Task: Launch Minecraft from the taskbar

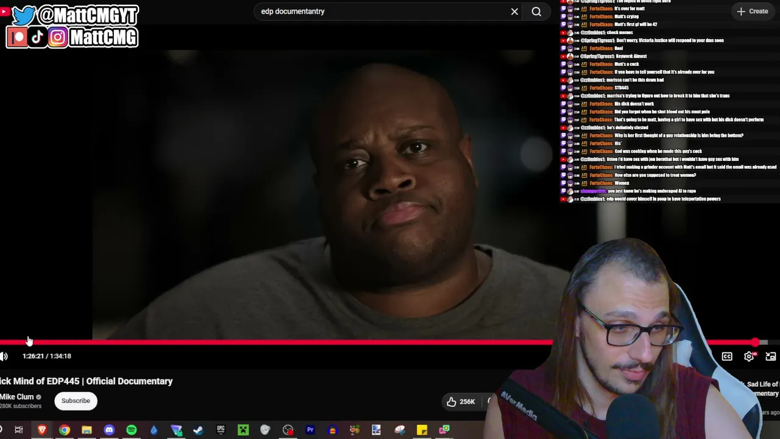Action: coord(243,430)
